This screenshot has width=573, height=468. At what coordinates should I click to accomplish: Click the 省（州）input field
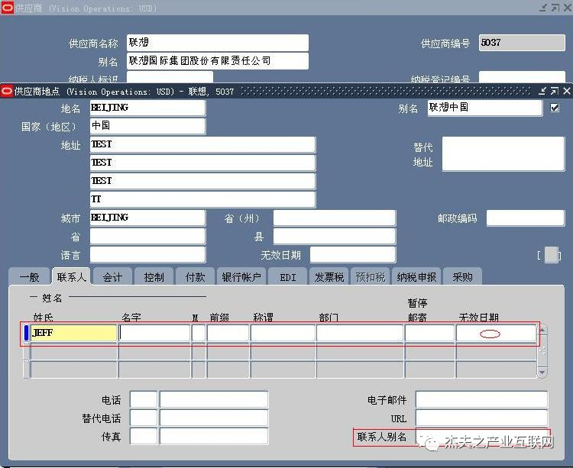335,218
